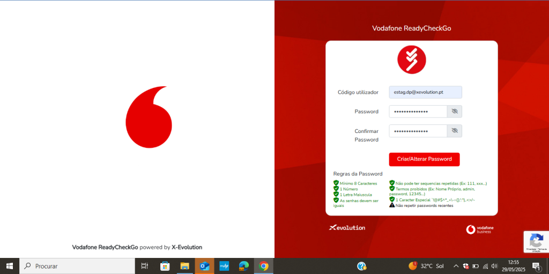This screenshot has height=274, width=549.
Task: Click the Vodafone Business logo
Action: (480, 229)
